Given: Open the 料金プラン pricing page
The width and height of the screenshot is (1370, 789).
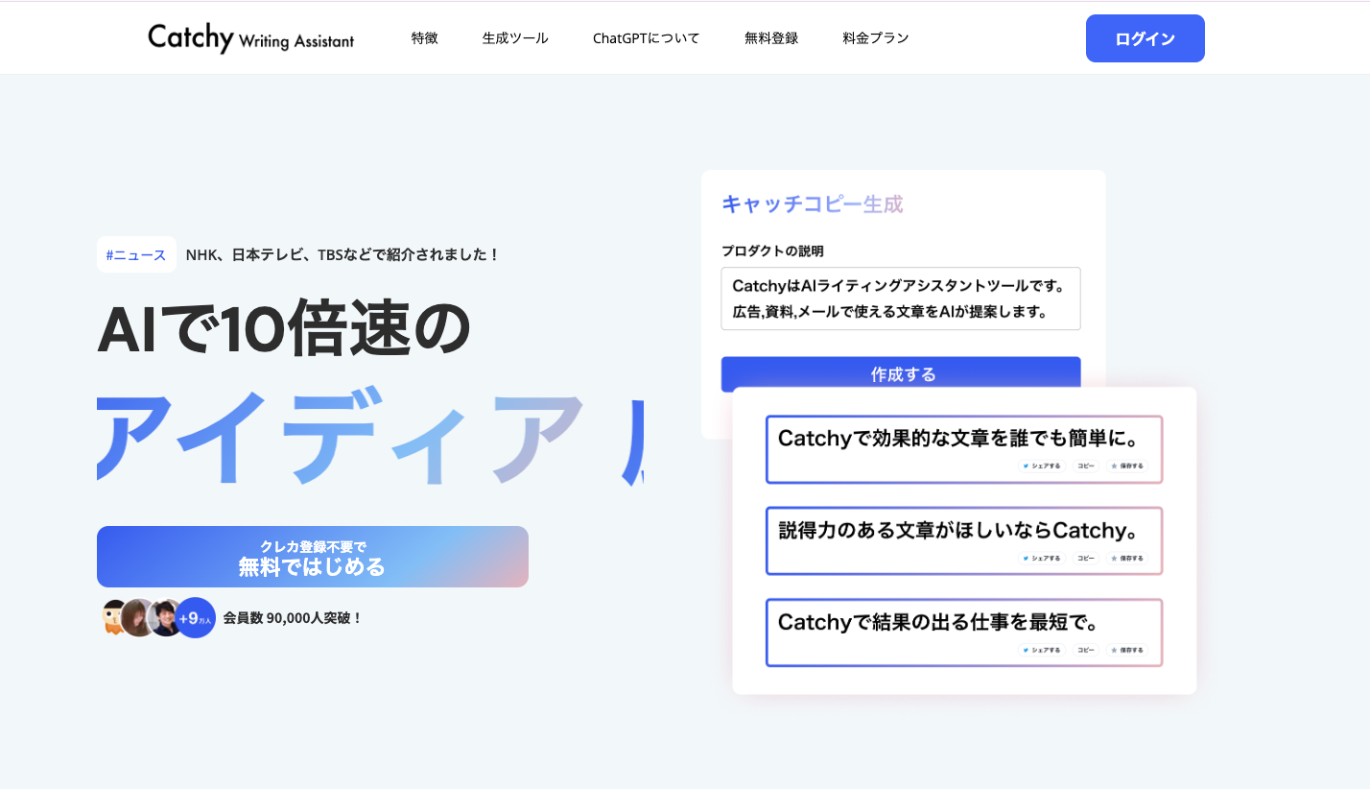Looking at the screenshot, I should (876, 38).
